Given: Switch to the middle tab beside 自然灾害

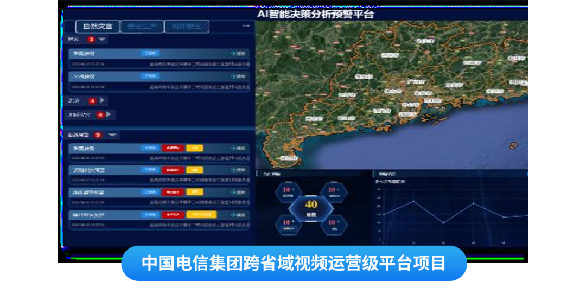Looking at the screenshot, I should 142,27.
